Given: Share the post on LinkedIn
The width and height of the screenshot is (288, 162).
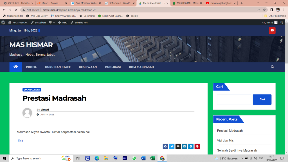Looking at the screenshot, I should pyautogui.click(x=184, y=146).
